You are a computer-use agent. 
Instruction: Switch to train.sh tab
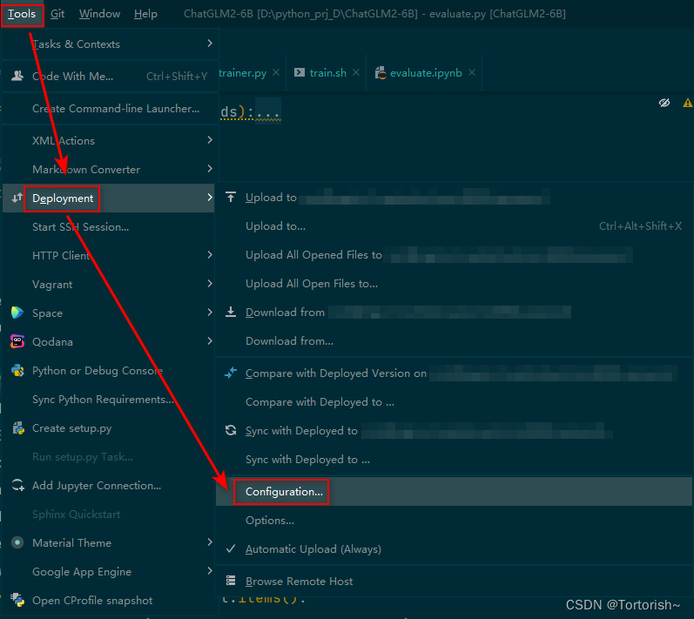coord(327,73)
